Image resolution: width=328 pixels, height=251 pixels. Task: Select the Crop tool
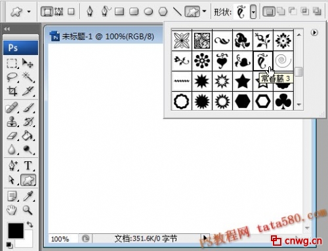[x=12, y=91]
